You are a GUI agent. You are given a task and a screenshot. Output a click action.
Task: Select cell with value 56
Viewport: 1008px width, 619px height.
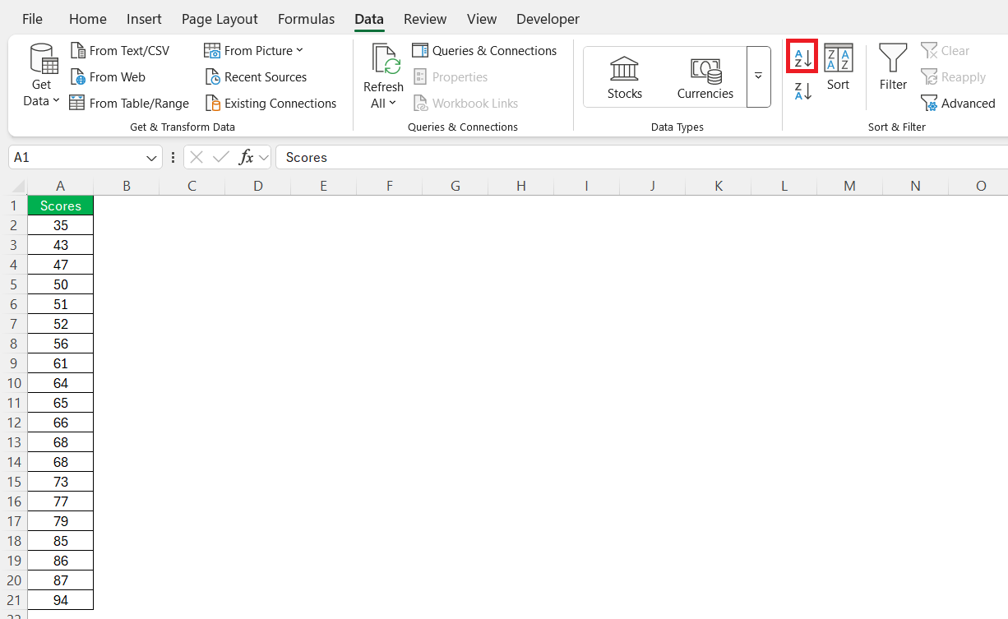pyautogui.click(x=61, y=344)
